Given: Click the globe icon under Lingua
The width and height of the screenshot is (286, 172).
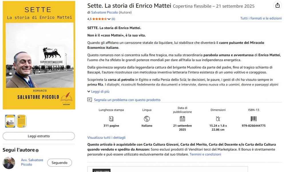Looking at the screenshot, I should coord(147,119).
